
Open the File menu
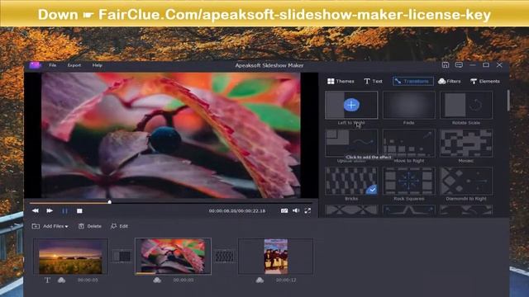point(53,65)
